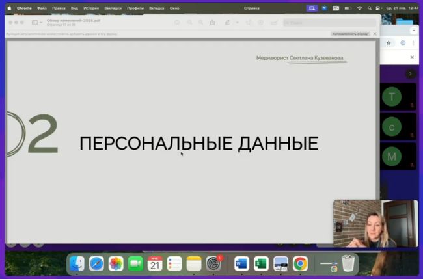Open Finder from the Dock
The image size is (423, 279).
pos(77,263)
